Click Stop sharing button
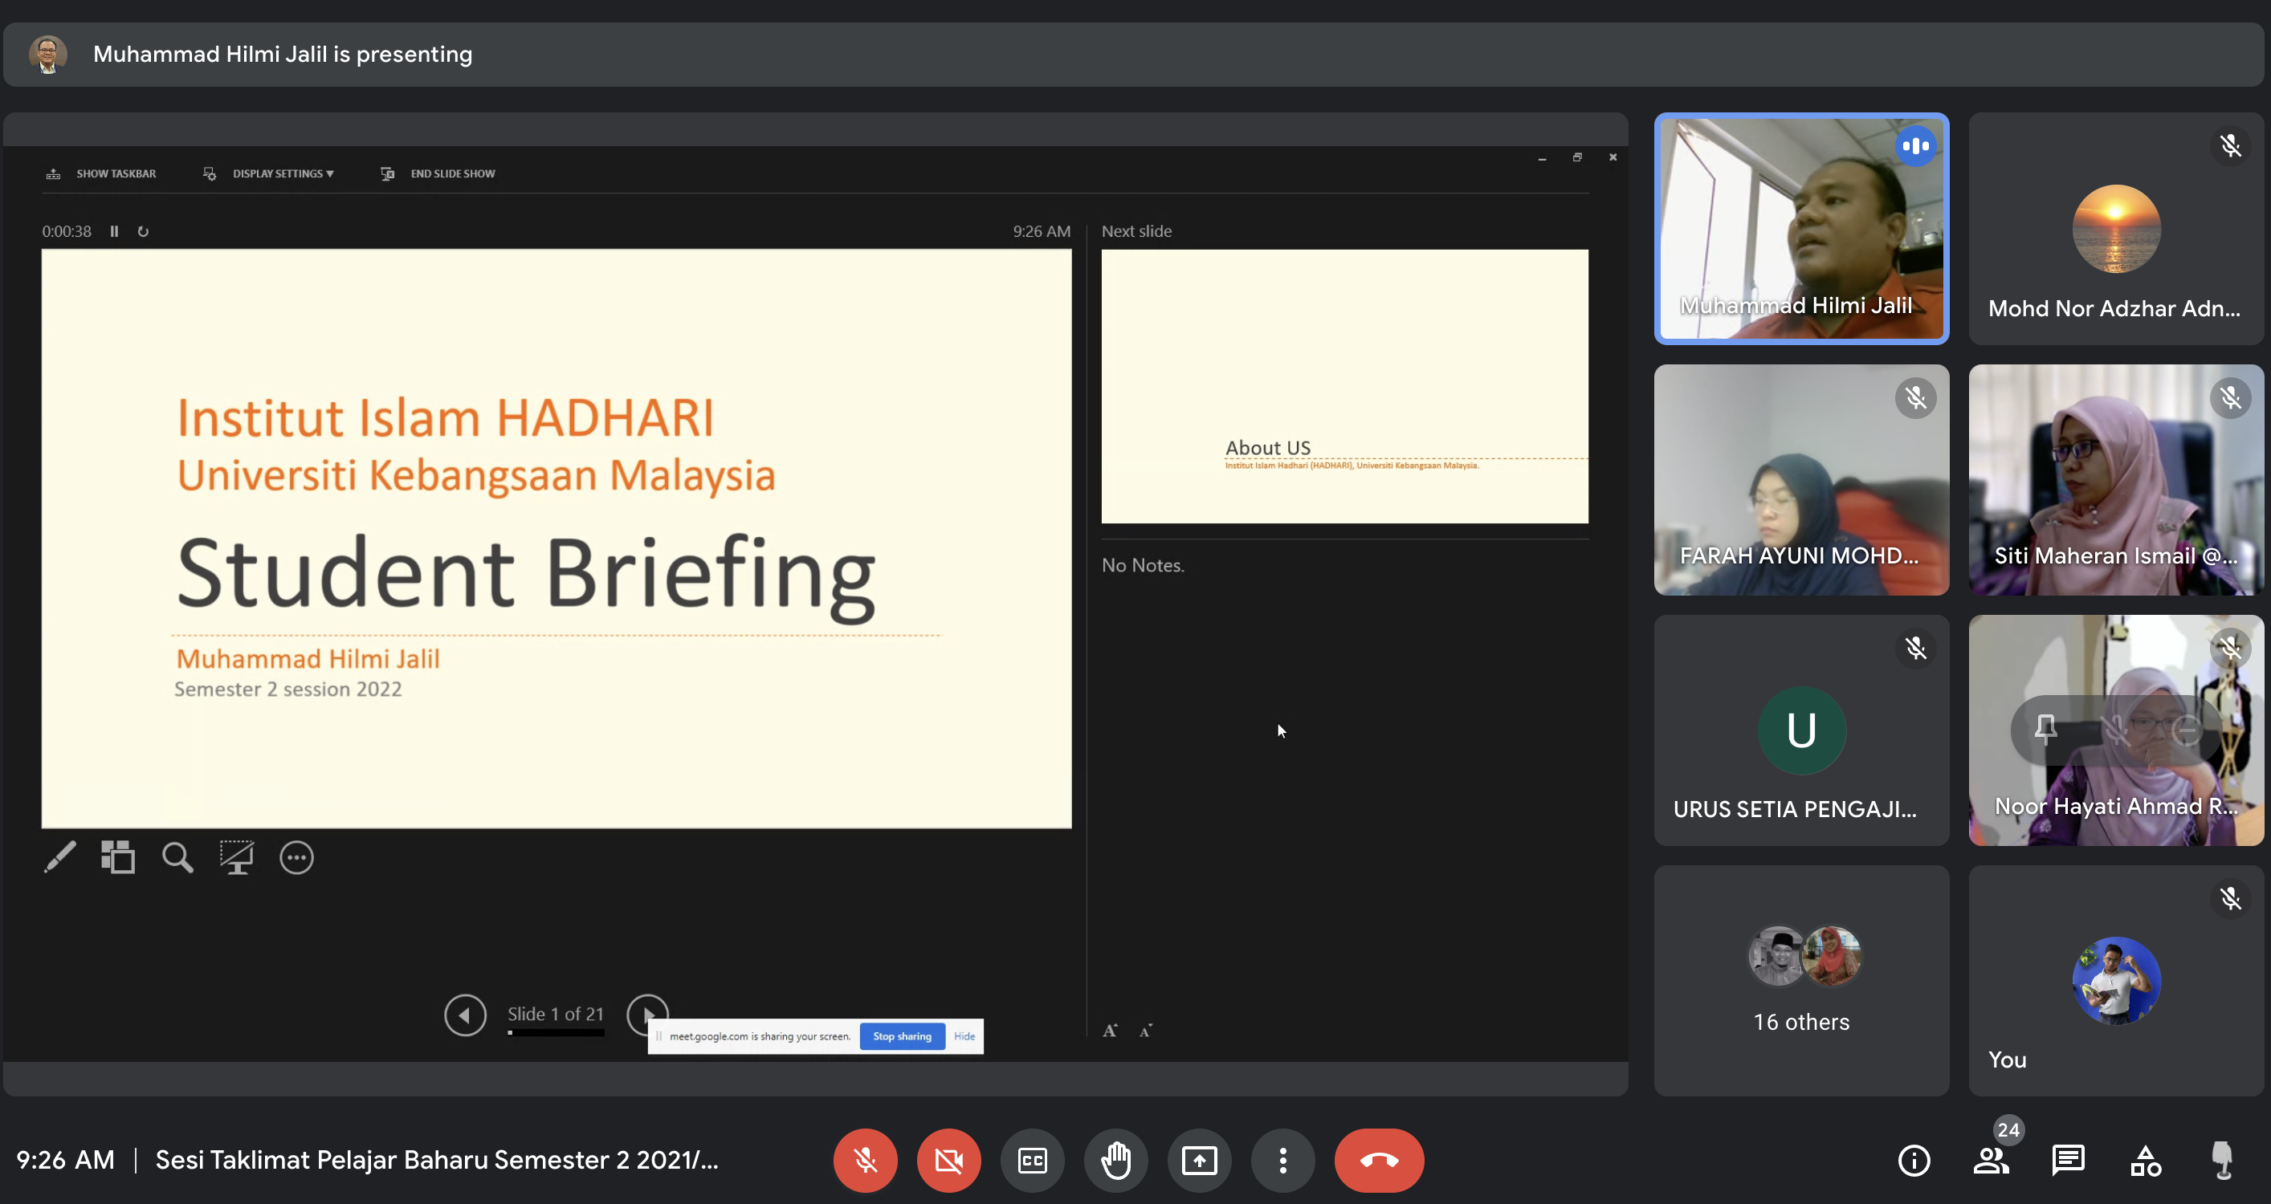 901,1035
